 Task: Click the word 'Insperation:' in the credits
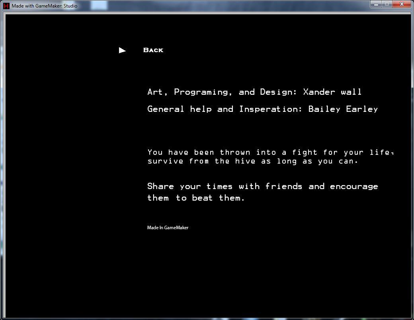pyautogui.click(x=271, y=109)
